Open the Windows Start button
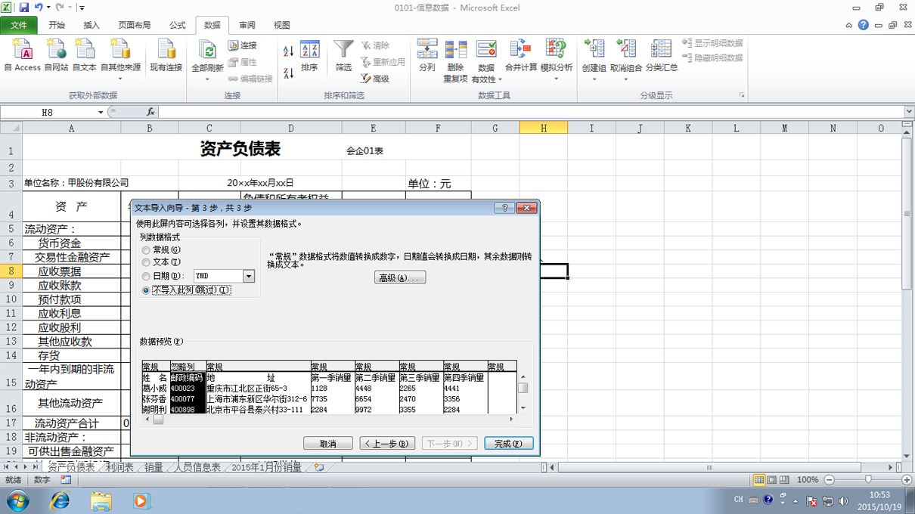915x514 pixels. 17,500
